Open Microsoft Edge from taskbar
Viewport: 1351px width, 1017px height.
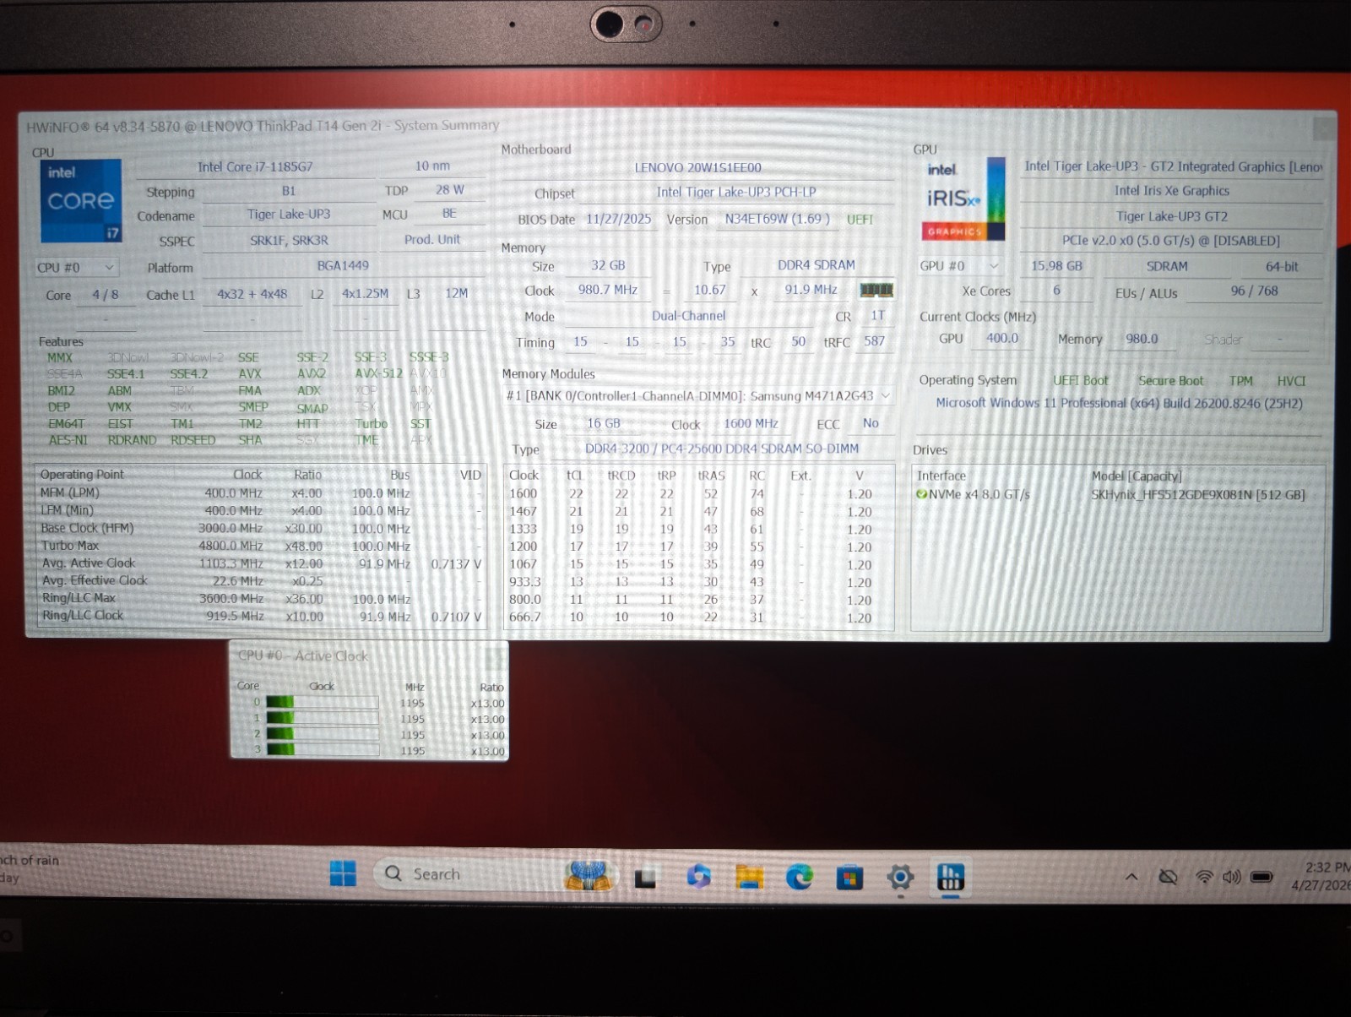pos(799,877)
